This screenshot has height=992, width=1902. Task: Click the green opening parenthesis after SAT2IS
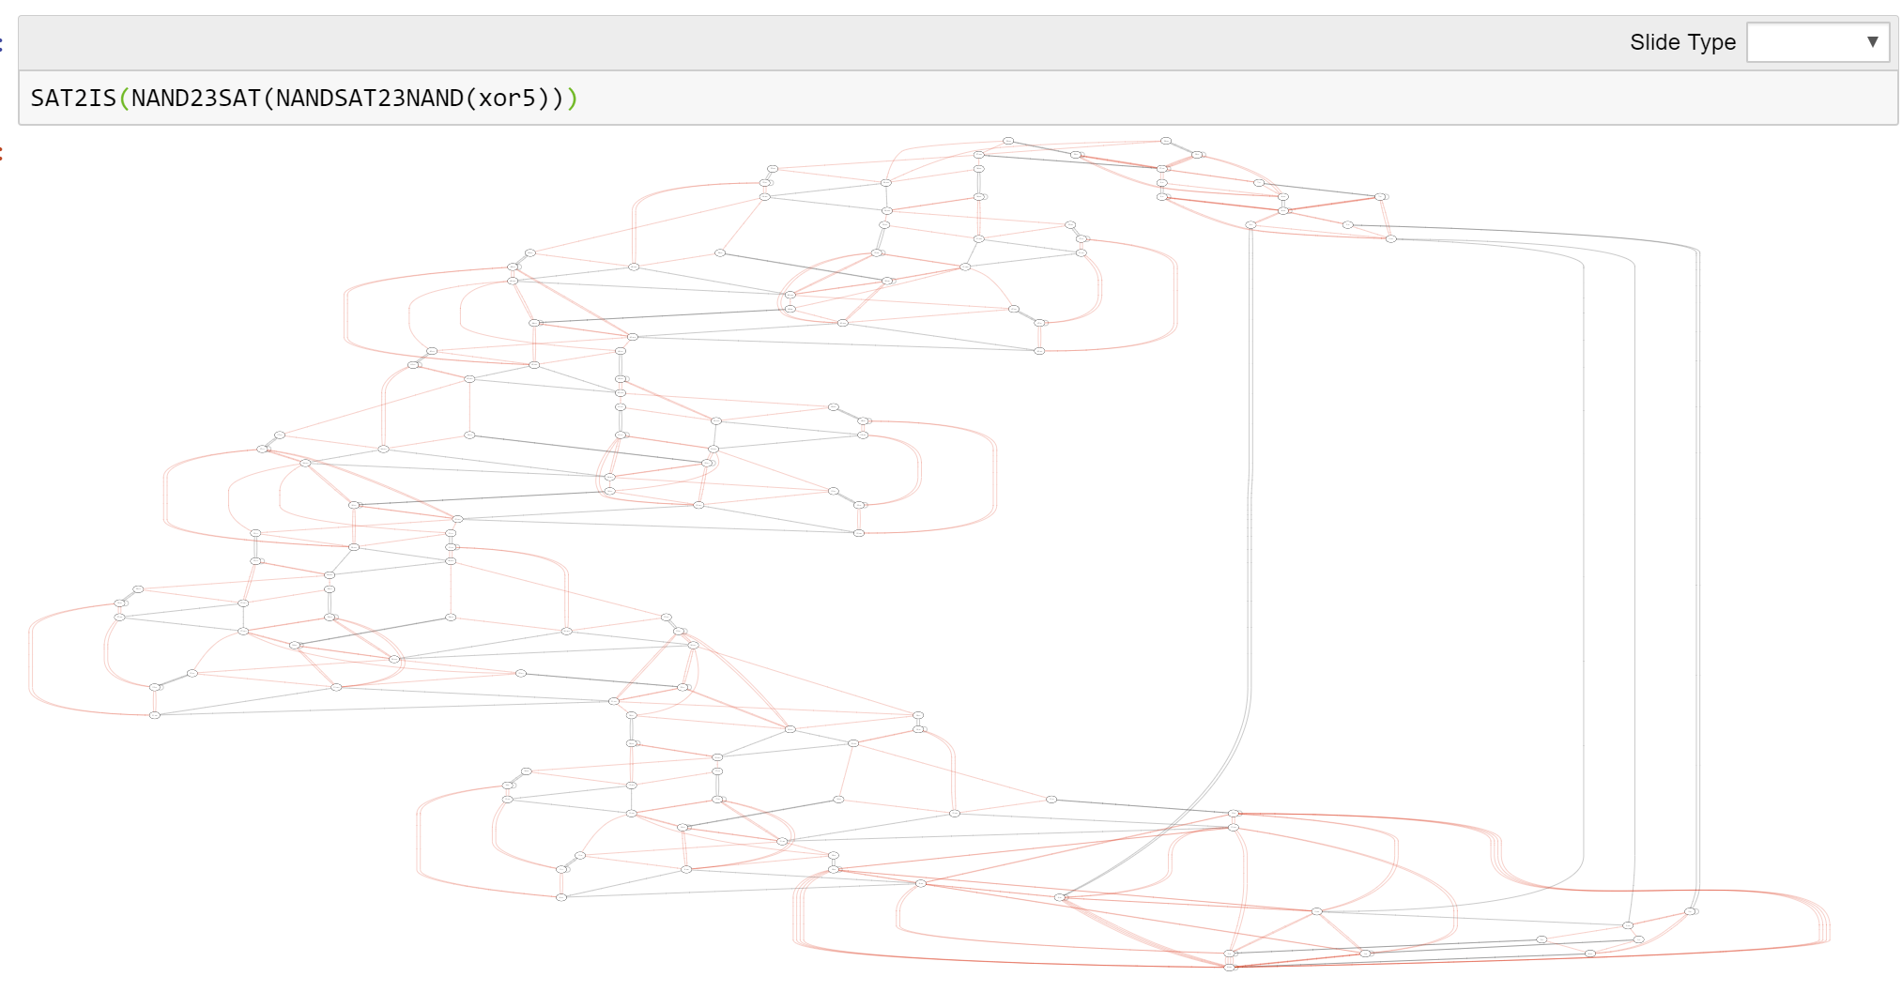click(124, 99)
